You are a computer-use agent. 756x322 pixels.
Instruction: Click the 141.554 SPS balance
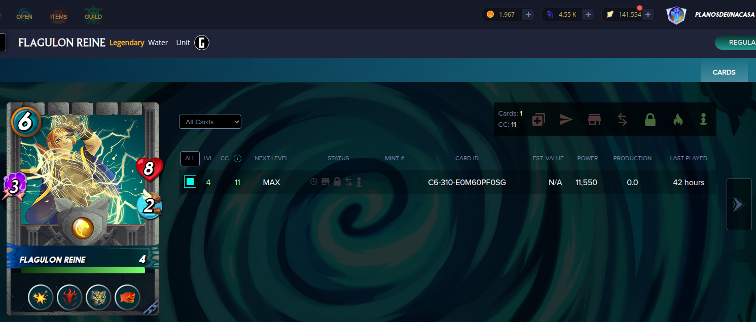tap(630, 14)
